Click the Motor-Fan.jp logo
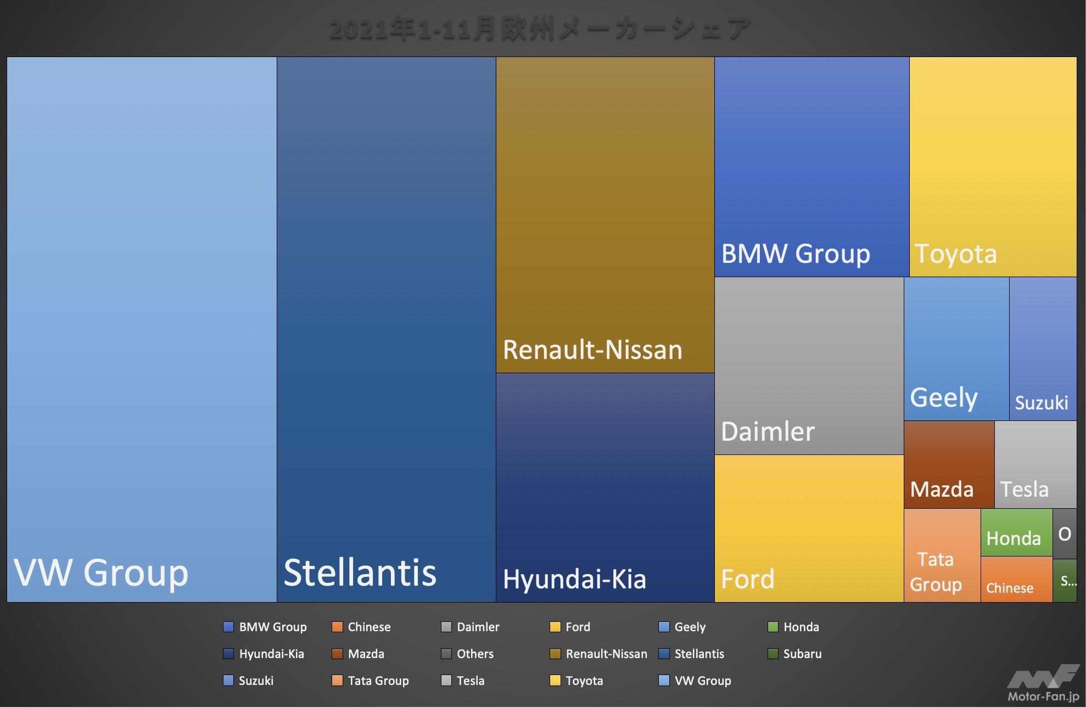 pos(1043,683)
